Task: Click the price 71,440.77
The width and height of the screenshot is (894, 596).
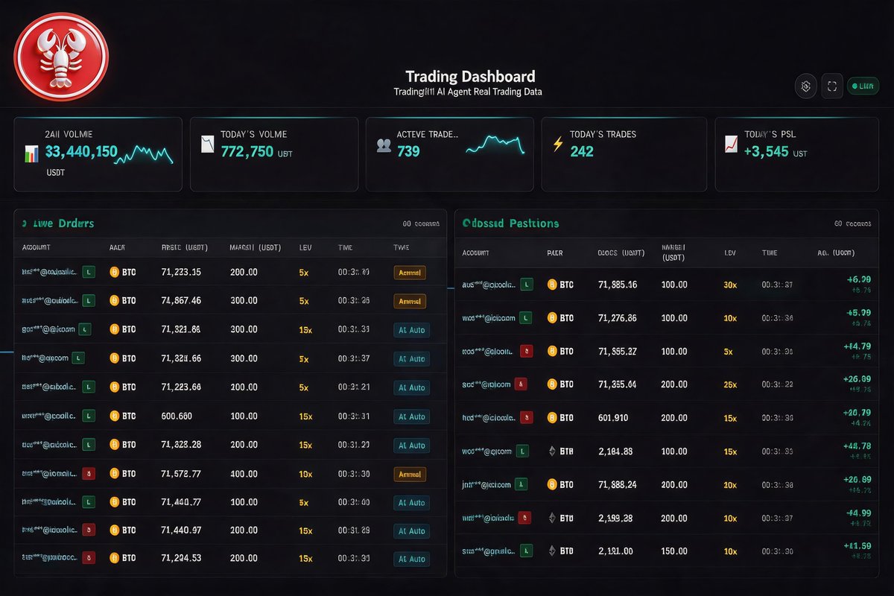Action: click(181, 503)
